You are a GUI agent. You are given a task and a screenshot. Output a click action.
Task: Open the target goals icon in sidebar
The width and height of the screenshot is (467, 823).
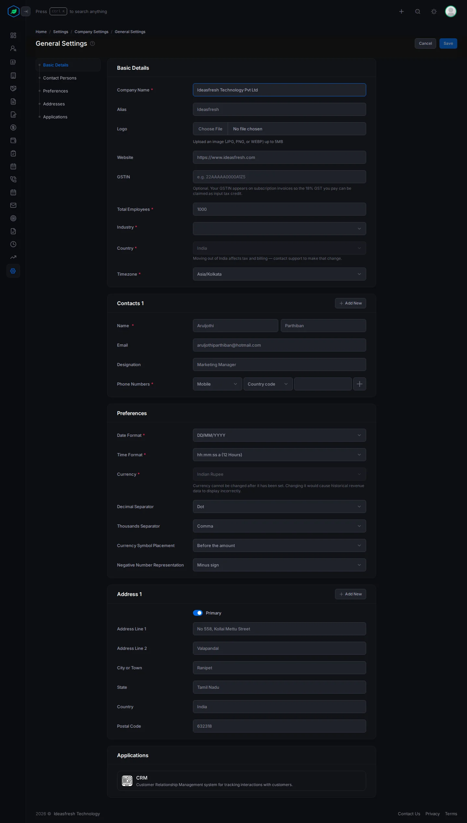click(x=13, y=218)
